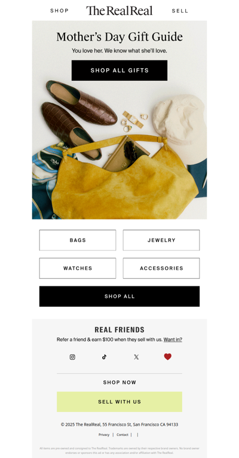Follow the Want in? referral link
The height and width of the screenshot is (458, 239).
click(173, 340)
